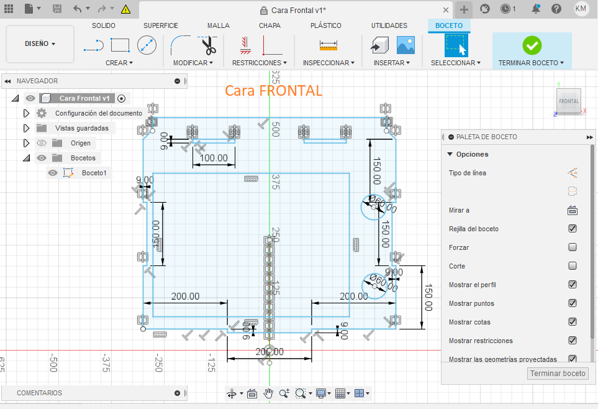Click the Undo arrow
Image resolution: width=598 pixels, height=409 pixels.
pos(78,9)
